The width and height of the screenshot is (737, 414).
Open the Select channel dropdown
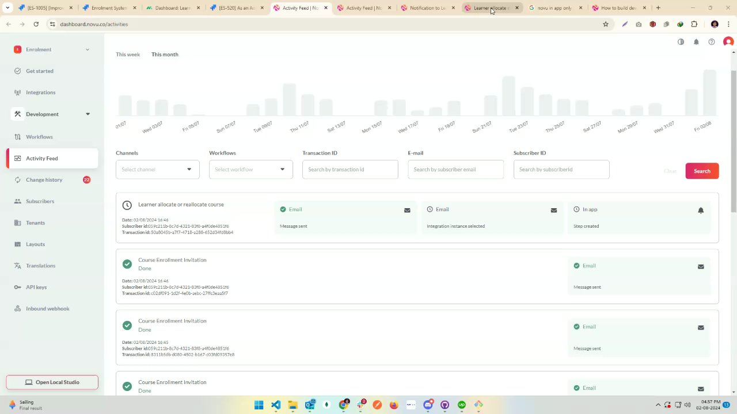157,169
